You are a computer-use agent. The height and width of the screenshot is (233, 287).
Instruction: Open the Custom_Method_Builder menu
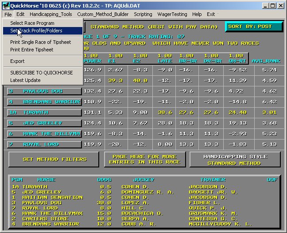pyautogui.click(x=103, y=14)
